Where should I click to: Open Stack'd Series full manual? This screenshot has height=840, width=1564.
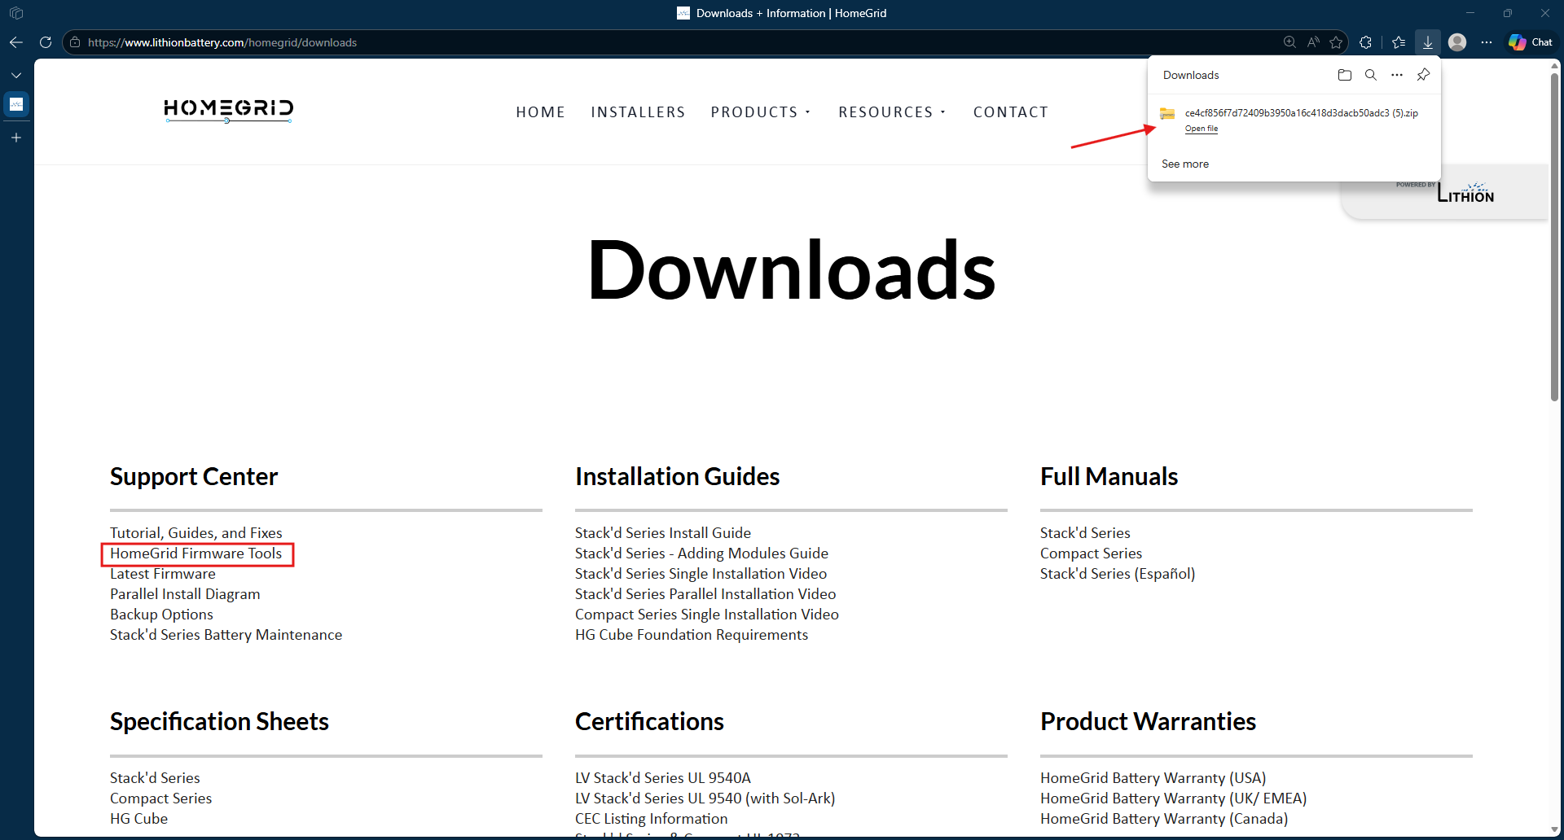(x=1085, y=533)
